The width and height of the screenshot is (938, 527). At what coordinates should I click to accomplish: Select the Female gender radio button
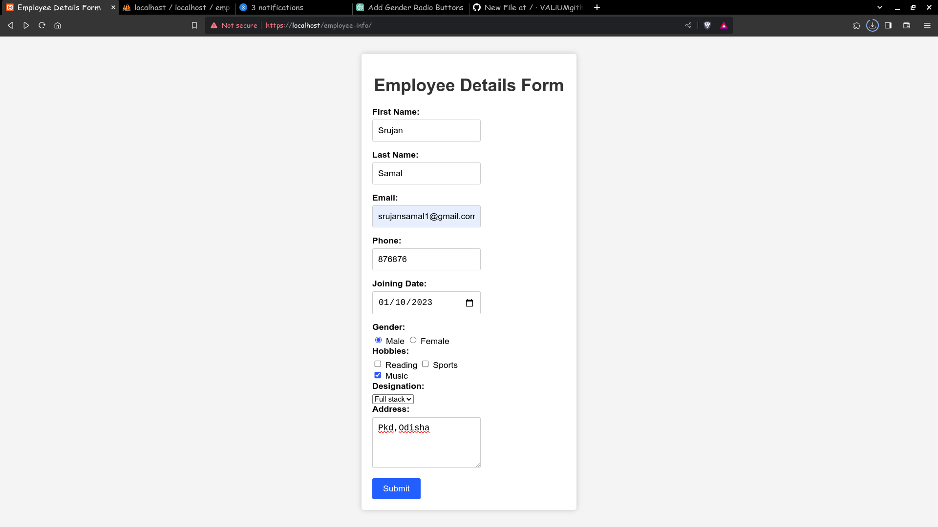point(413,340)
